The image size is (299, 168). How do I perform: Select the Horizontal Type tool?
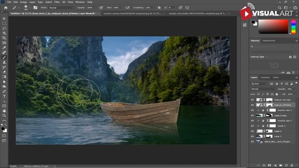click(x=4, y=97)
